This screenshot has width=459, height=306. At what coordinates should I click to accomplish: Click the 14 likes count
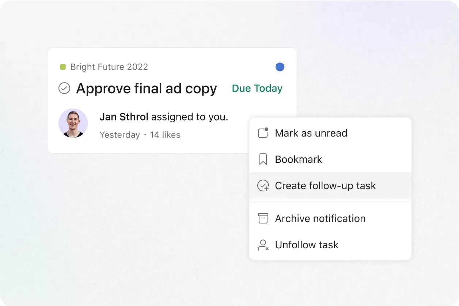click(165, 135)
